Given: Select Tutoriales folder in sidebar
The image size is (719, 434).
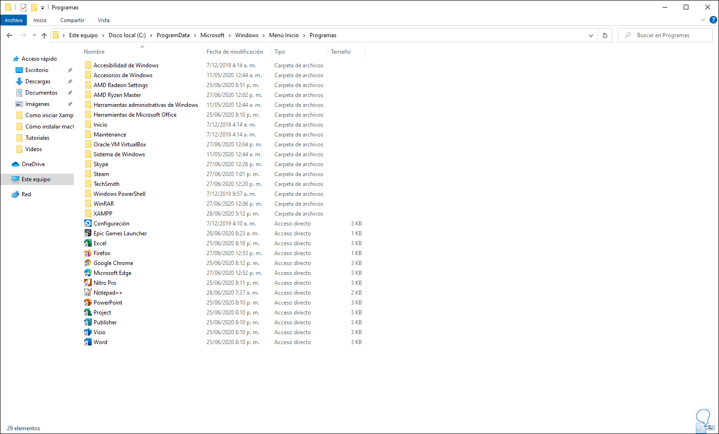Looking at the screenshot, I should point(37,138).
